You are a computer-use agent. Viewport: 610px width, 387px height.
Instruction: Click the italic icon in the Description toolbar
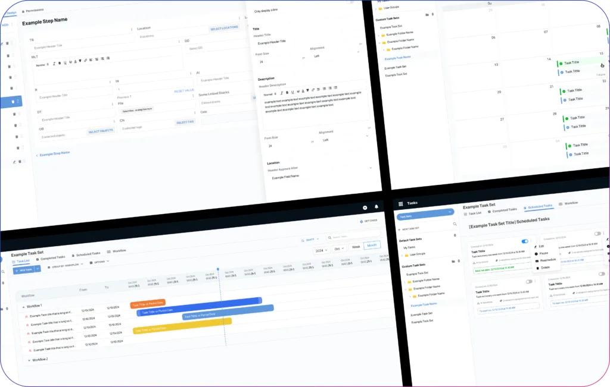282,93
